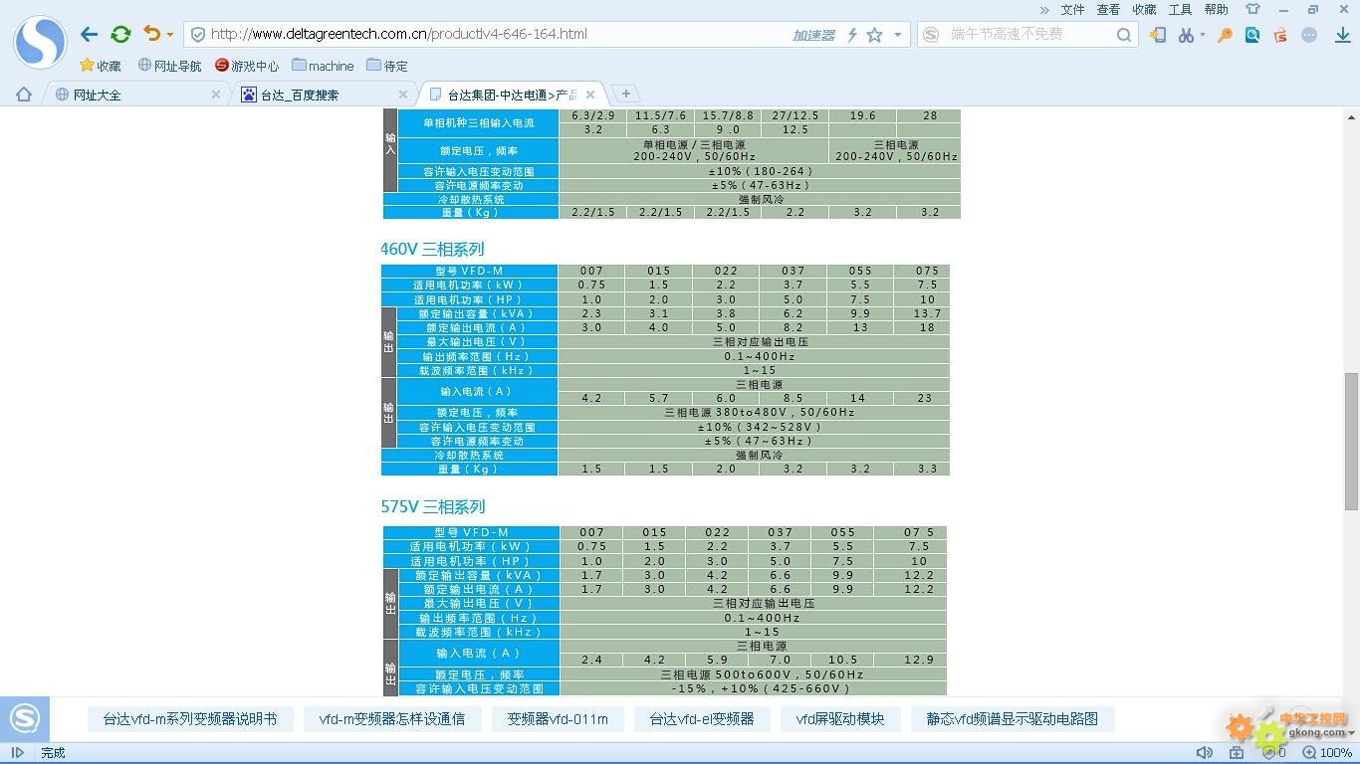Viewport: 1360px width, 764px height.
Task: Click the Sogou search bubble icon at bottom
Action: pos(24,718)
